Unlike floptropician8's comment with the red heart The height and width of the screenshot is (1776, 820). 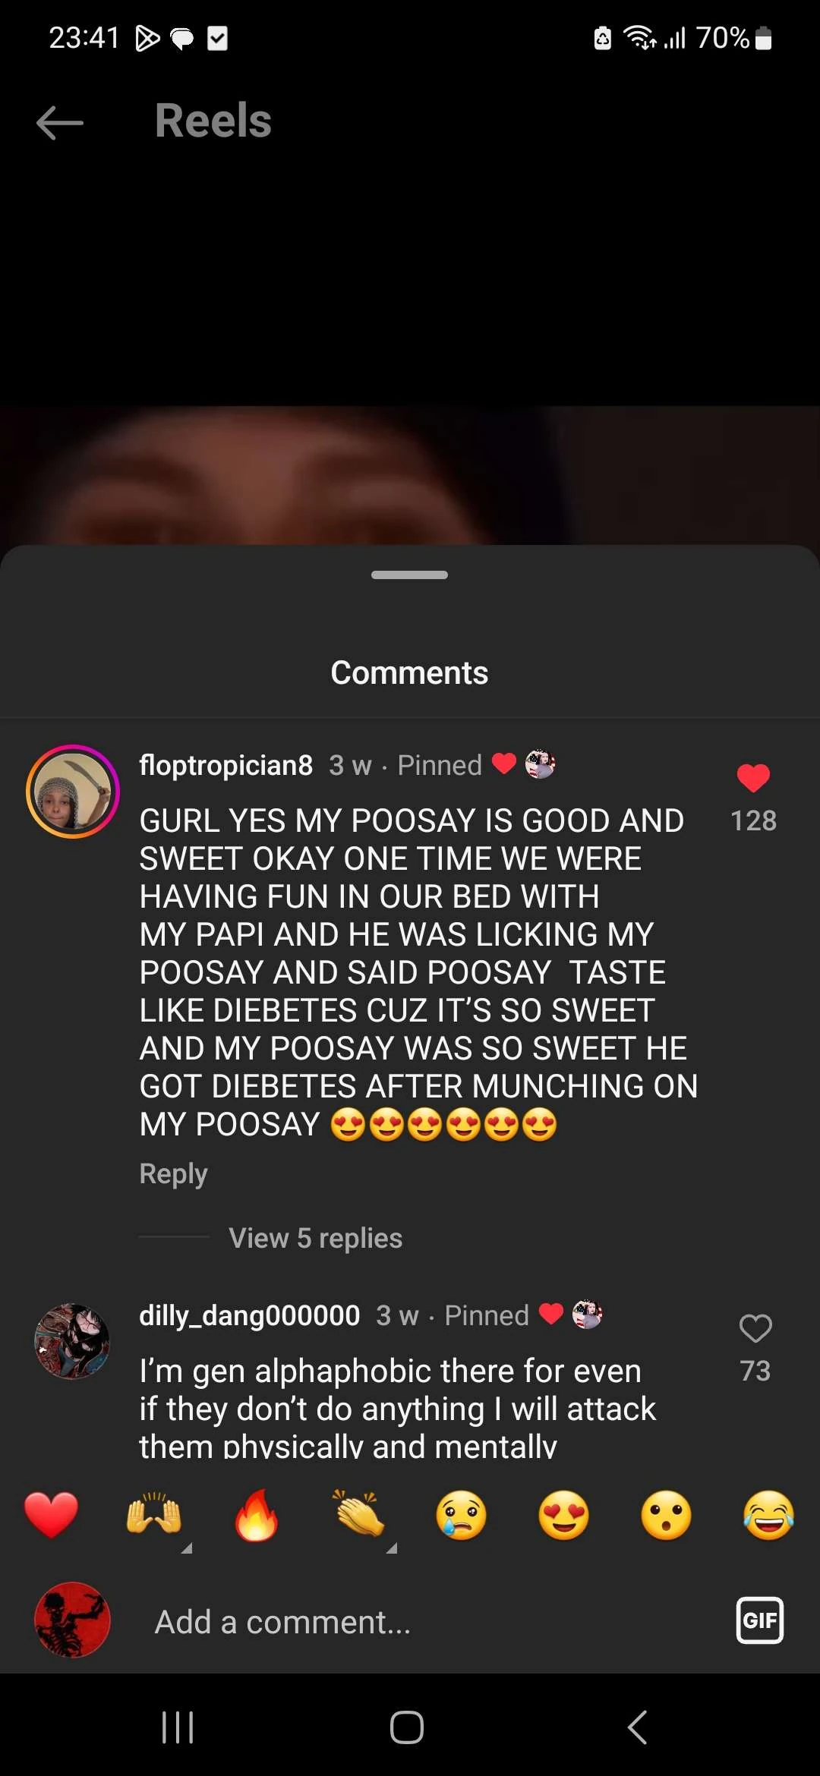(x=753, y=778)
